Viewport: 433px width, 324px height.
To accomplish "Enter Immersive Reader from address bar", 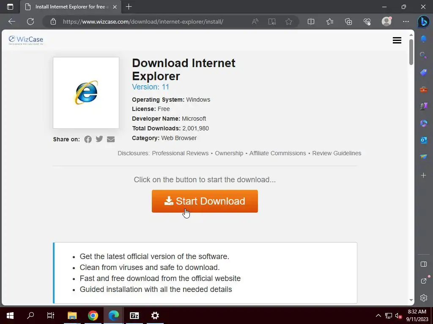I will [272, 22].
